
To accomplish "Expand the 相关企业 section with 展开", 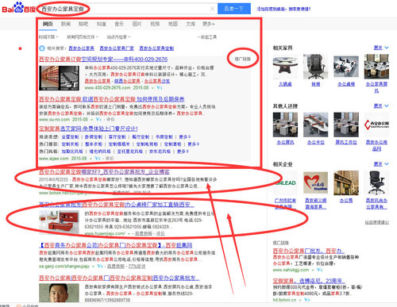I will coord(381,164).
